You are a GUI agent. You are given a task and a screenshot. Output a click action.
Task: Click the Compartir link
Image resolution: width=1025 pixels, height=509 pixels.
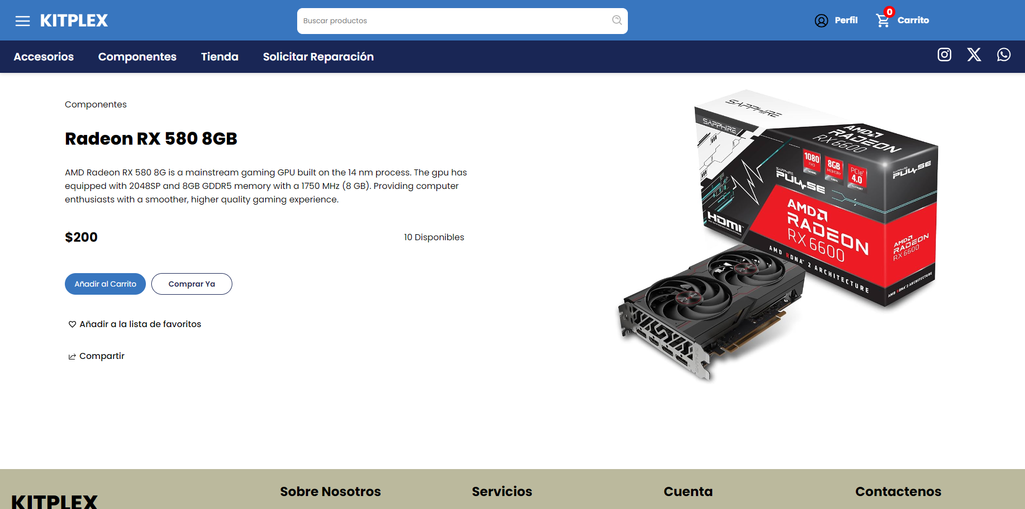pyautogui.click(x=102, y=356)
